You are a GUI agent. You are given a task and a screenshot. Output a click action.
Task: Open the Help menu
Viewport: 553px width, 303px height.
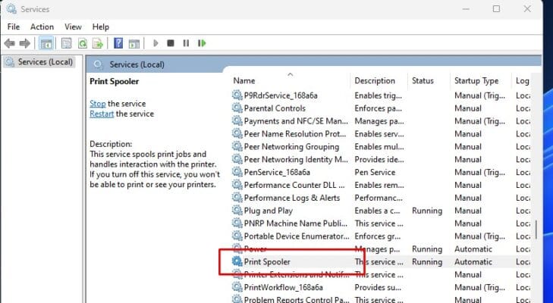pos(101,27)
